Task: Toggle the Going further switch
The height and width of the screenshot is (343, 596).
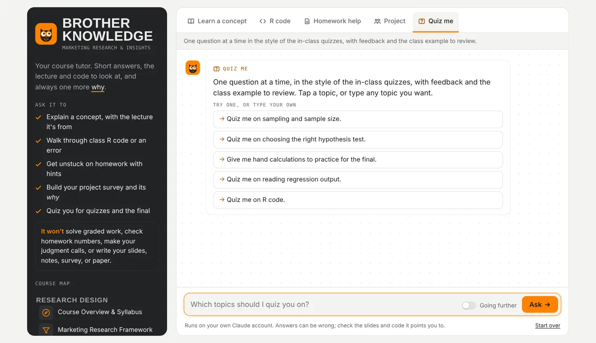Action: pos(469,305)
